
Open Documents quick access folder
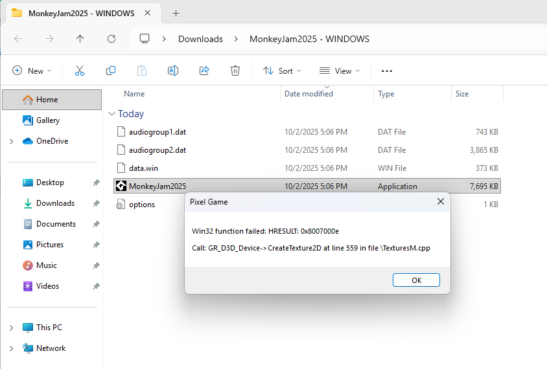[x=56, y=224]
